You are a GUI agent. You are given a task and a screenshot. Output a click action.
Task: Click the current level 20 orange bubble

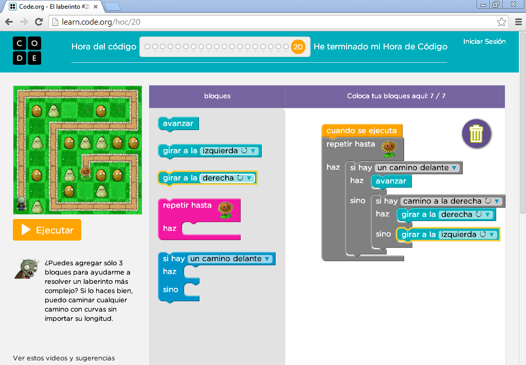[298, 47]
